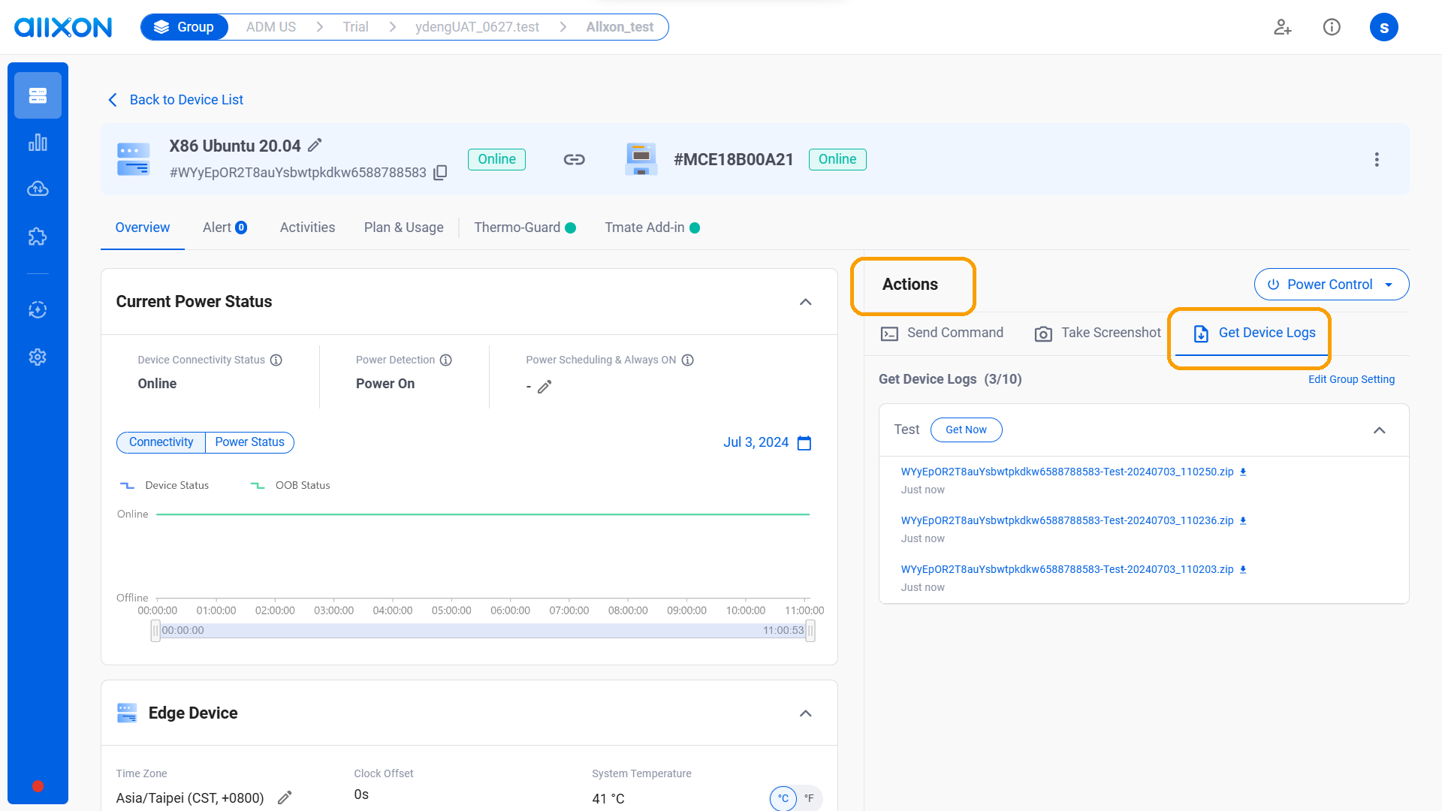Collapse the Current Power Status panel
1442x811 pixels.
pos(805,302)
